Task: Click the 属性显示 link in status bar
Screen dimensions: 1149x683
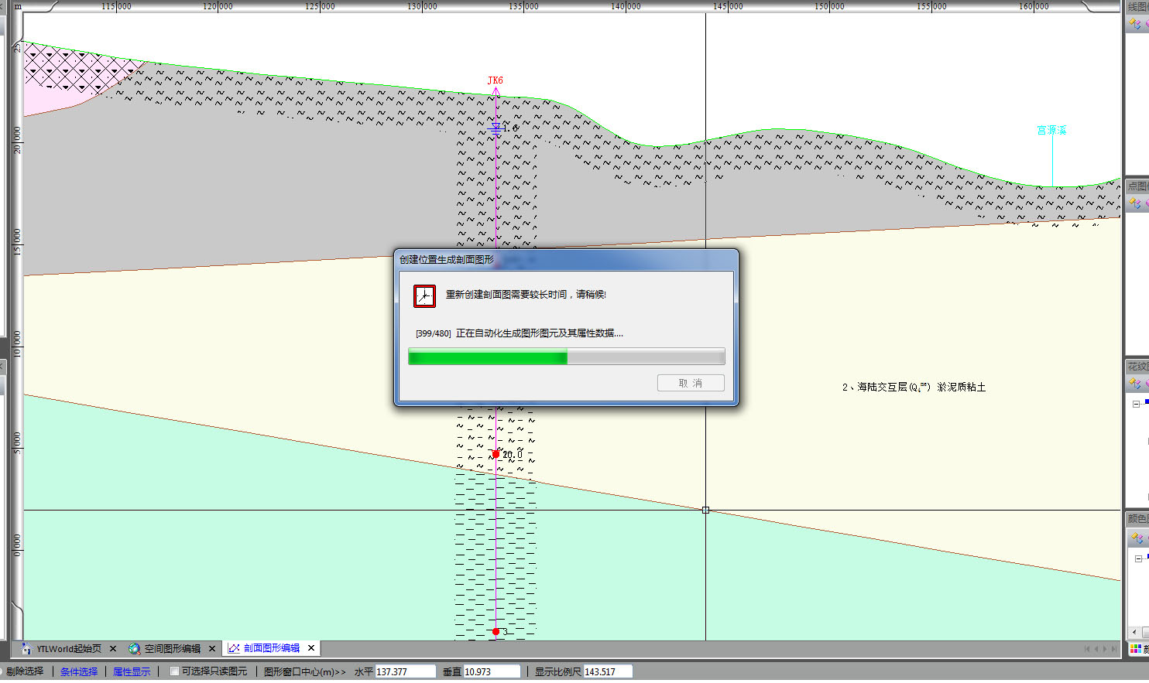Action: coord(132,671)
